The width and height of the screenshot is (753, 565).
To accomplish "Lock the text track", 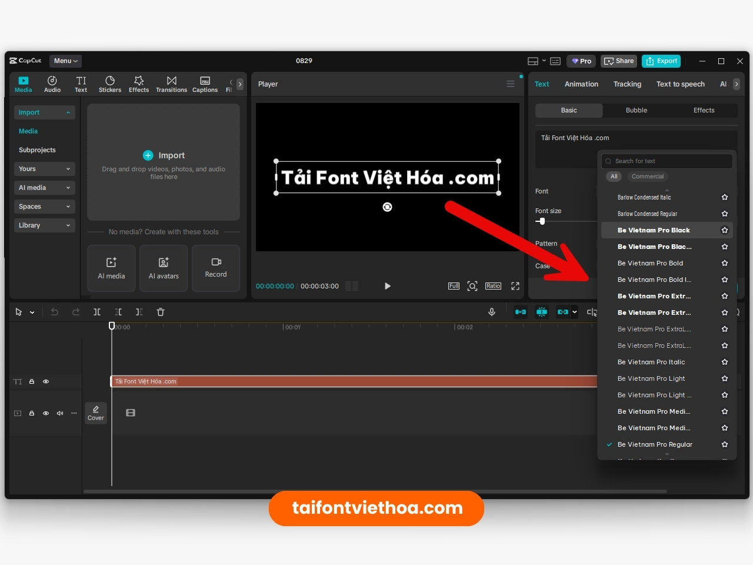I will pos(32,381).
